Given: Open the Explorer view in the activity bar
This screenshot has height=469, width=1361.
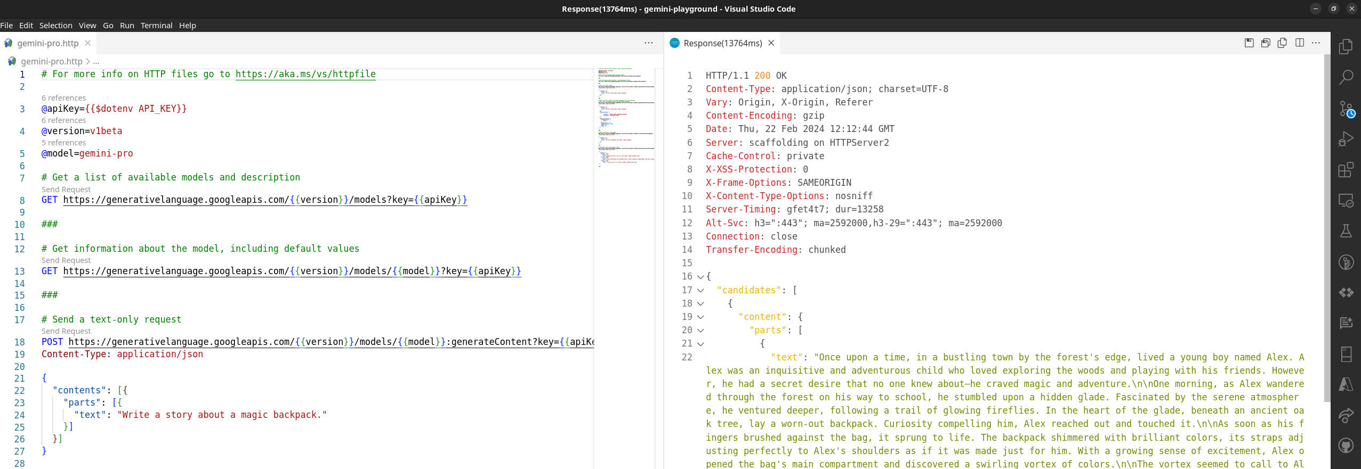Looking at the screenshot, I should pyautogui.click(x=1346, y=47).
